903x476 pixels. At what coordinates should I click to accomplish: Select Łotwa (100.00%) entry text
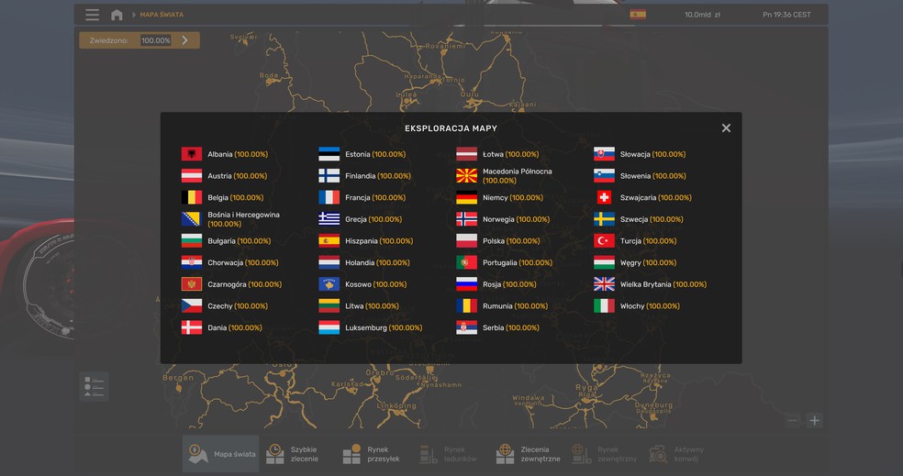pyautogui.click(x=511, y=155)
